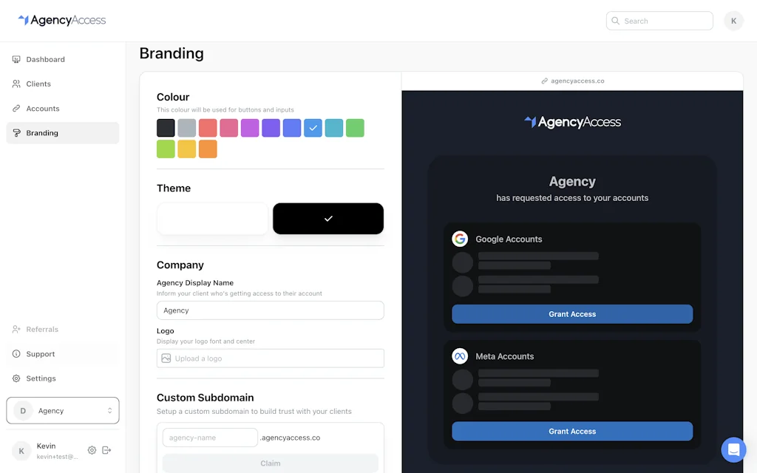The image size is (757, 473).
Task: Click the Grant Access button for Google Accounts
Action: pos(572,313)
